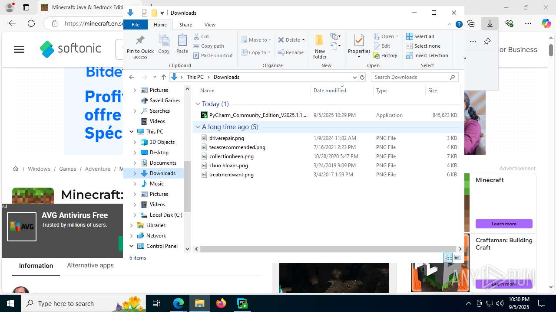Screen dimensions: 556x312
Task: Switch to Large icons view layout
Action: (457, 258)
